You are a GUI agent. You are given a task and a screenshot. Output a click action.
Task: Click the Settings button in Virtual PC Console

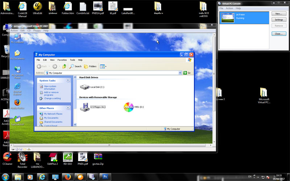279,20
